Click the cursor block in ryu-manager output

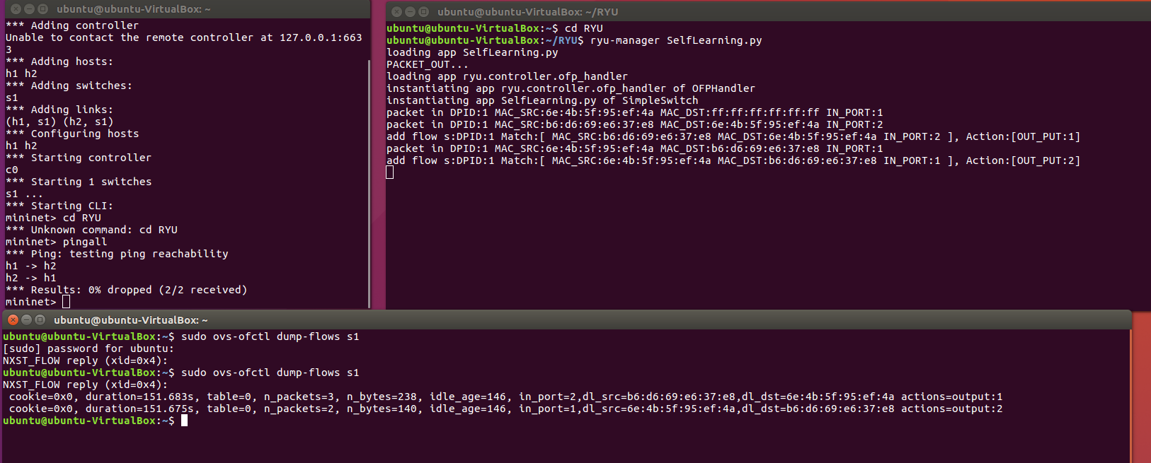[390, 172]
